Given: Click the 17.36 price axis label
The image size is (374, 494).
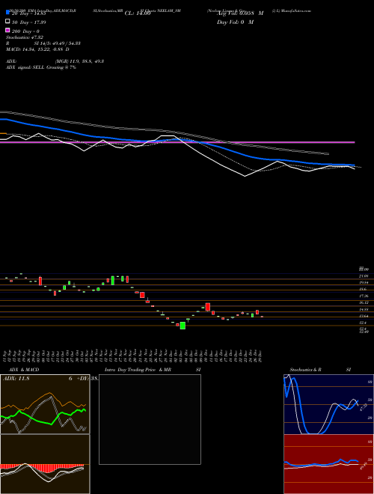Looking at the screenshot, I should click(364, 296).
